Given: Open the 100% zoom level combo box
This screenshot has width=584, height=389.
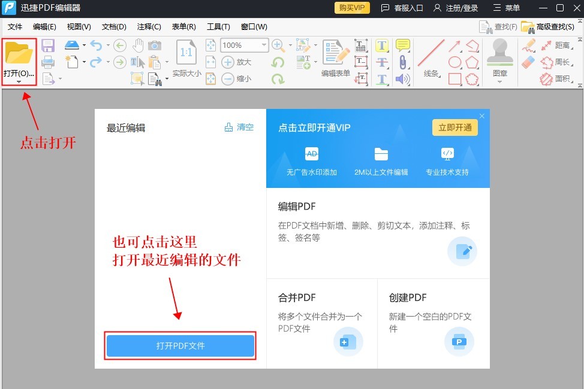Looking at the screenshot, I should point(244,45).
